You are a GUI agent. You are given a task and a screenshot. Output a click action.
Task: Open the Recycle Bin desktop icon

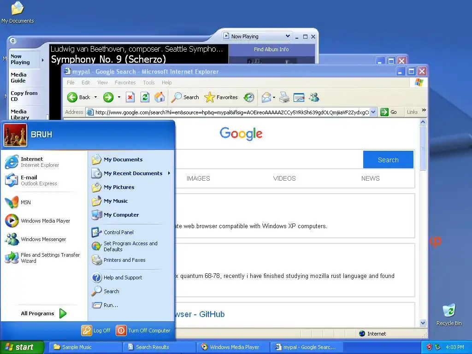tap(449, 314)
